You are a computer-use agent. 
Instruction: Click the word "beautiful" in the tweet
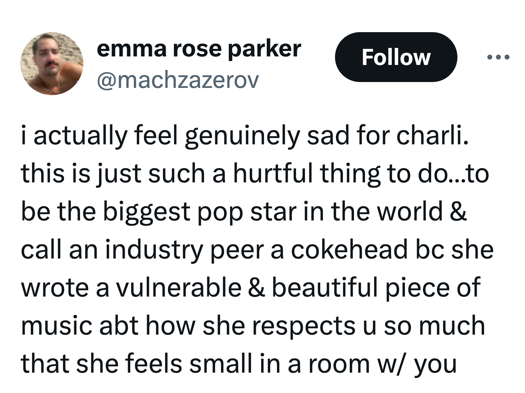325,288
